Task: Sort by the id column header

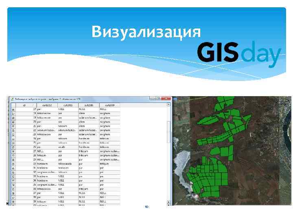Action: click(26, 106)
